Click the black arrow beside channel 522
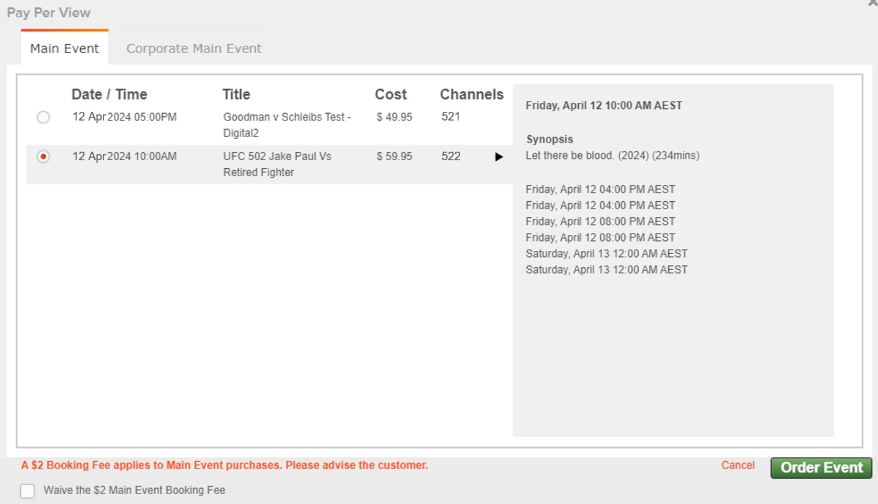878x504 pixels. (499, 157)
